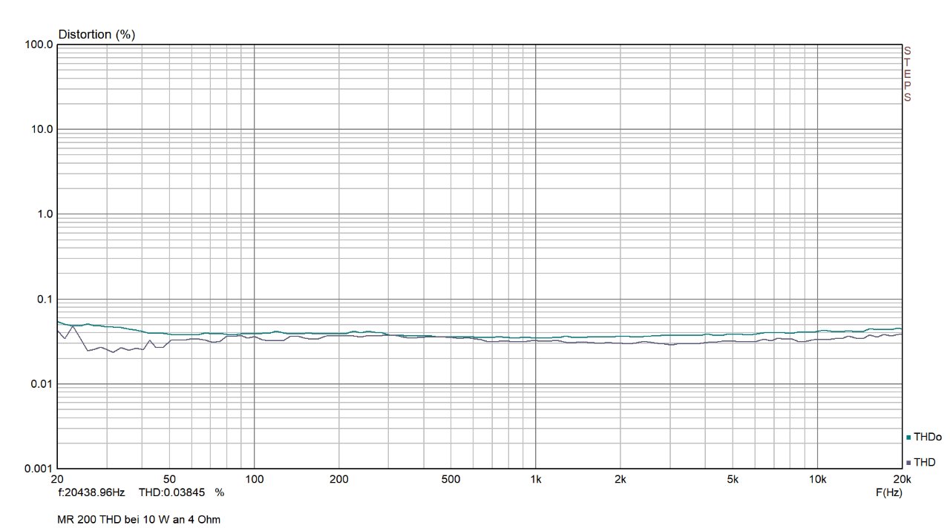Viewport: 950px width, 528px height.
Task: Select the THDo legend label
Action: [x=927, y=438]
